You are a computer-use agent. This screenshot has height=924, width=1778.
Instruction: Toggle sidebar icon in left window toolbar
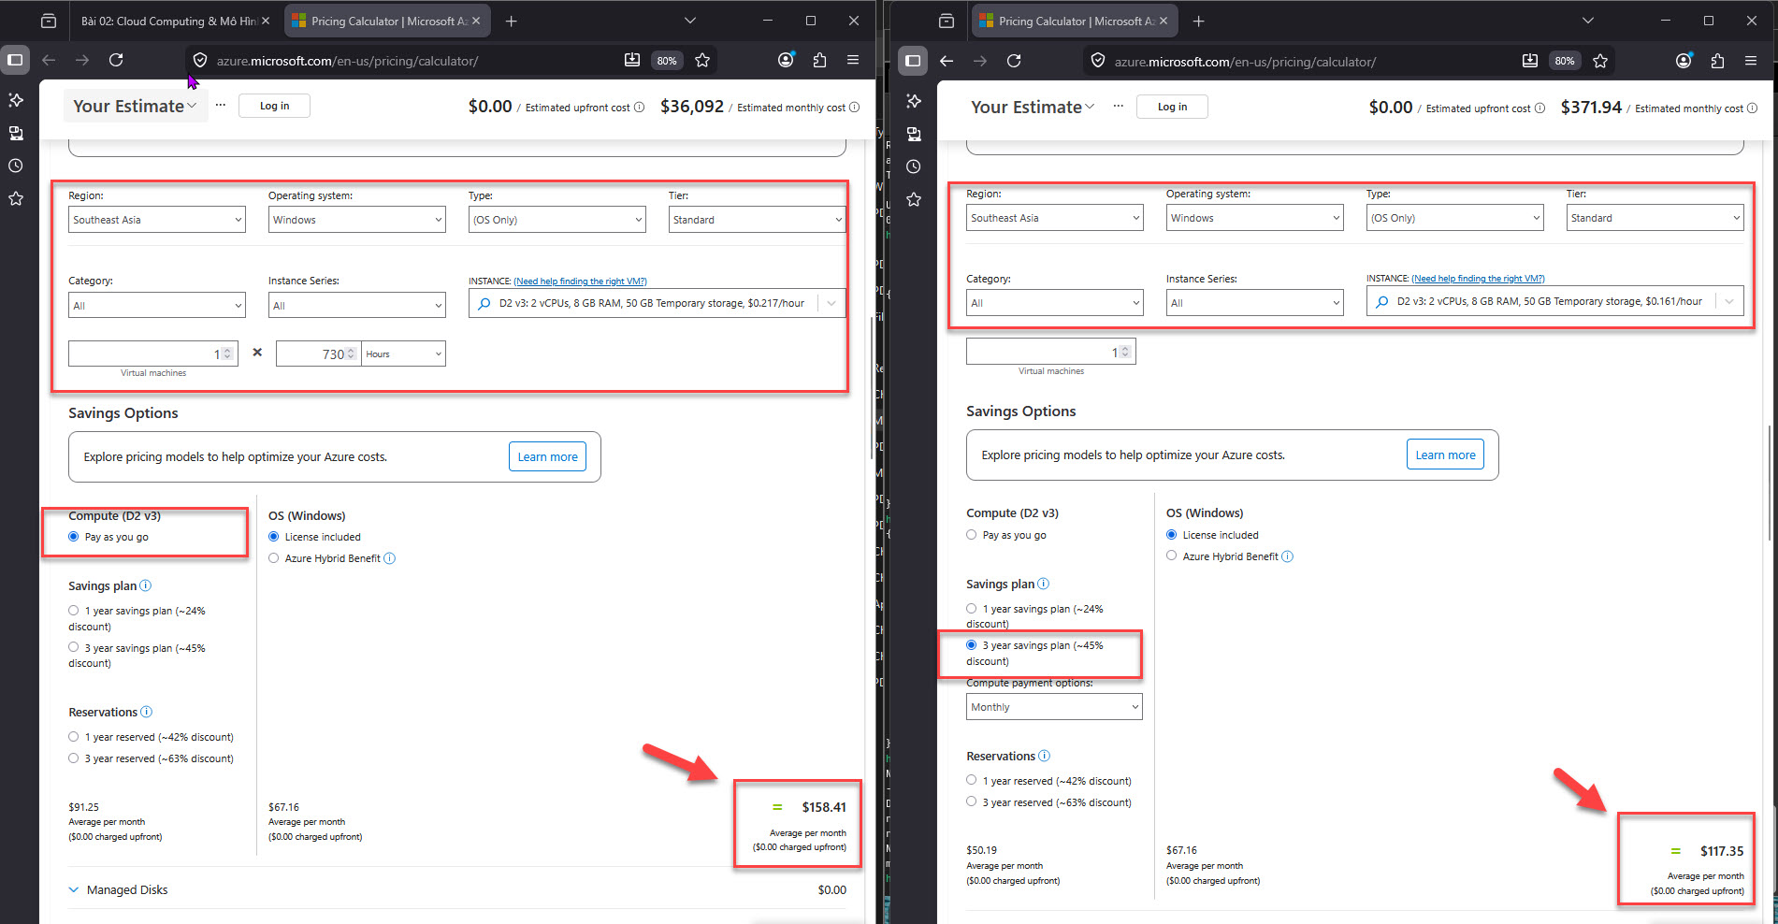15,60
